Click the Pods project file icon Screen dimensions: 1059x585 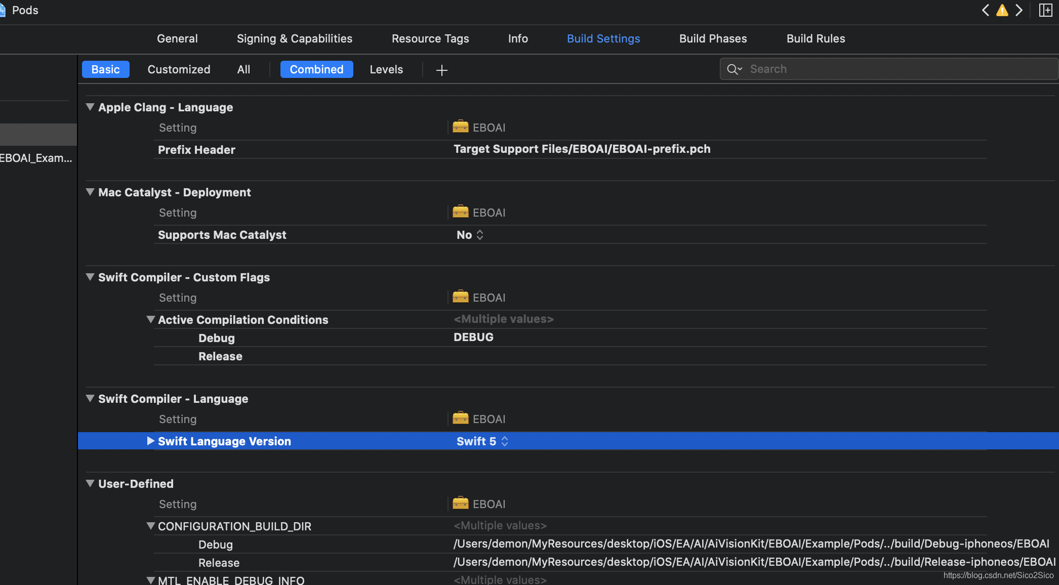point(3,10)
